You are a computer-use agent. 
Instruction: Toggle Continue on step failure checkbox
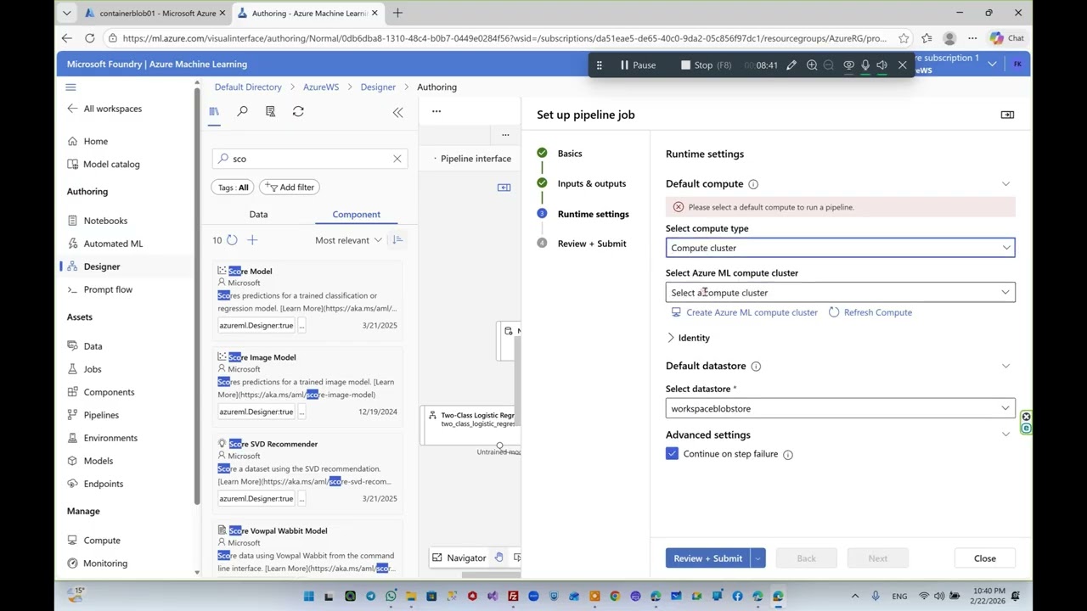(x=672, y=454)
